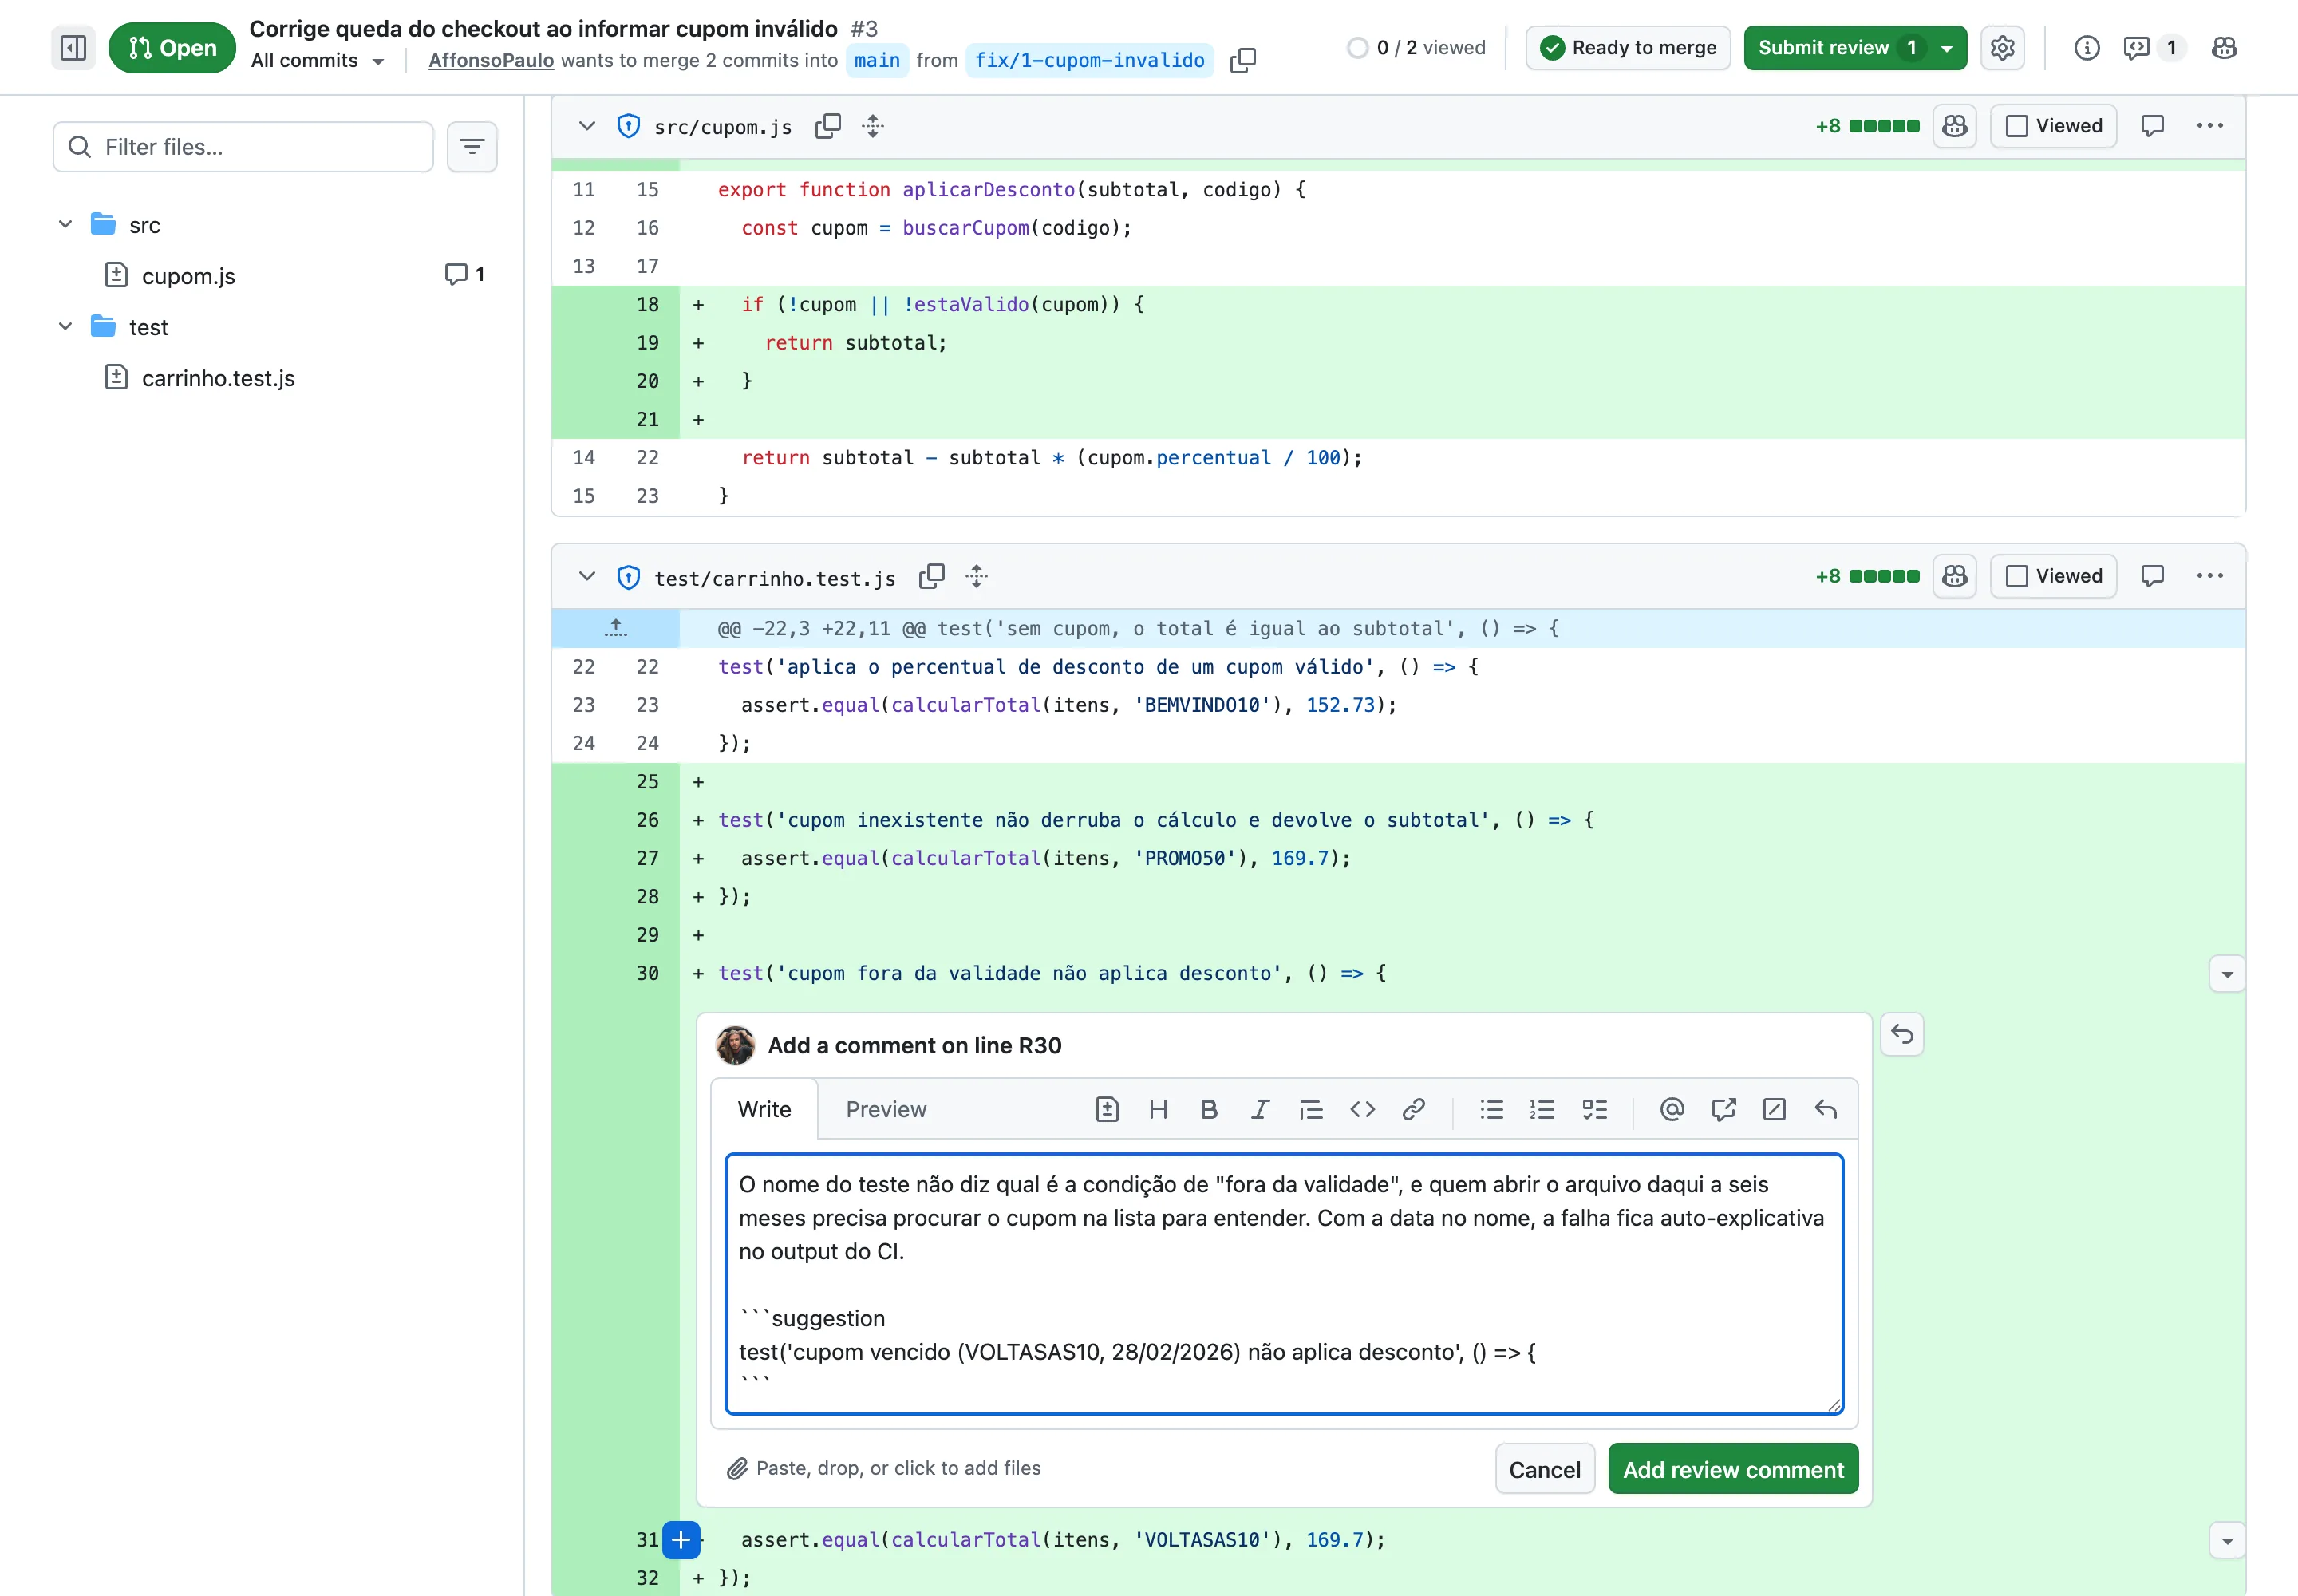Add comment on line 31 plus button
Screen dimensions: 2298x1596
[x=681, y=1539]
